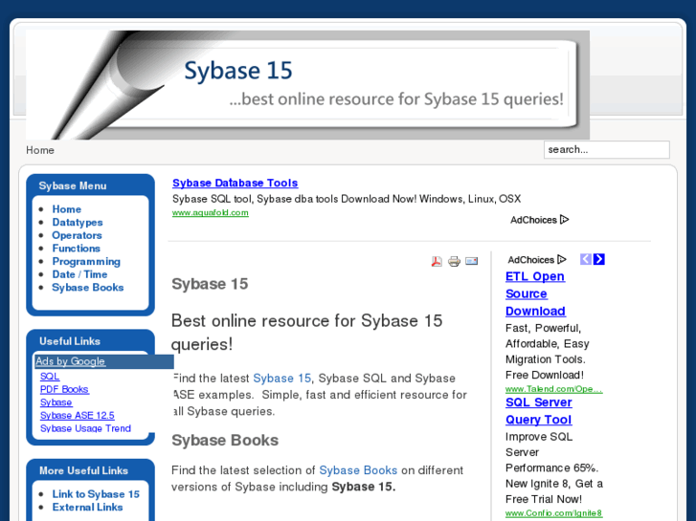Open Link to Sybase 15

tap(96, 494)
